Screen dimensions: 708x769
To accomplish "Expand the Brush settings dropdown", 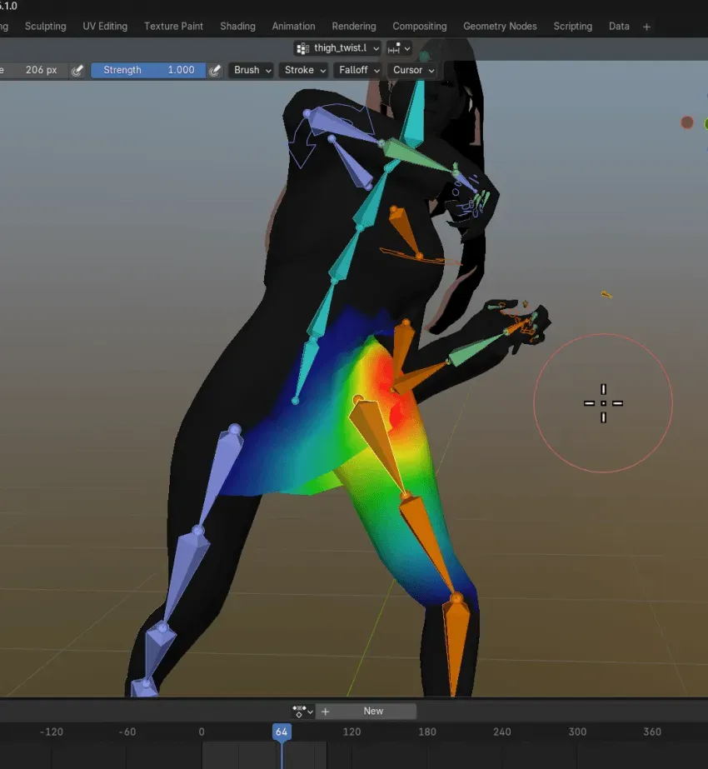I will (x=252, y=70).
